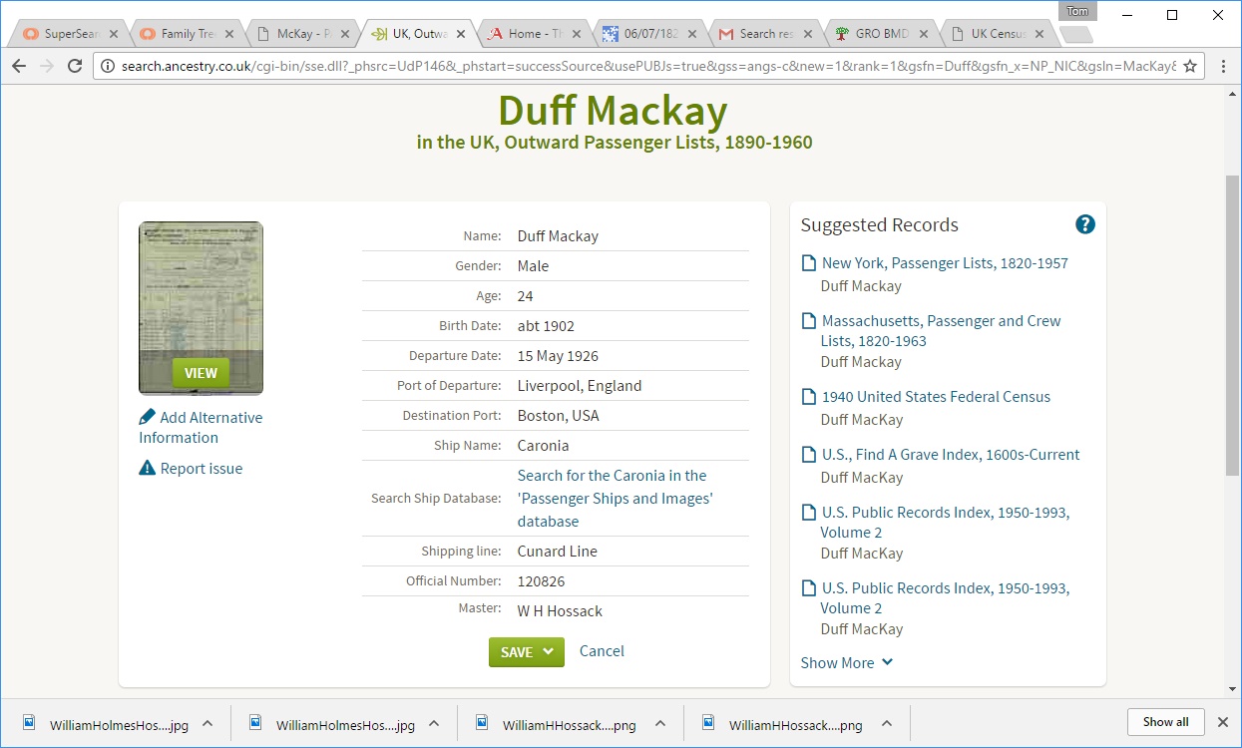Click the destination value Boston, USA
The width and height of the screenshot is (1242, 748).
point(558,416)
